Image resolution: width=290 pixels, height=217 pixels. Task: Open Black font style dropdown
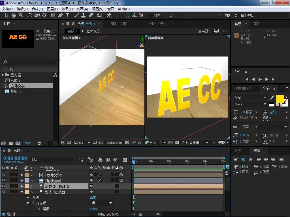pos(250,104)
